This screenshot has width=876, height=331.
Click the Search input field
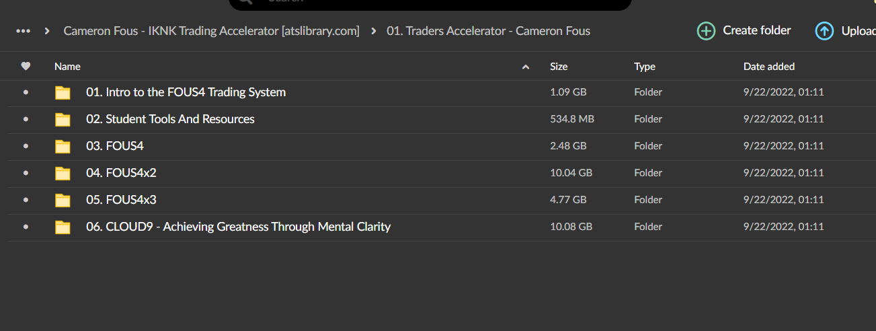click(x=430, y=3)
